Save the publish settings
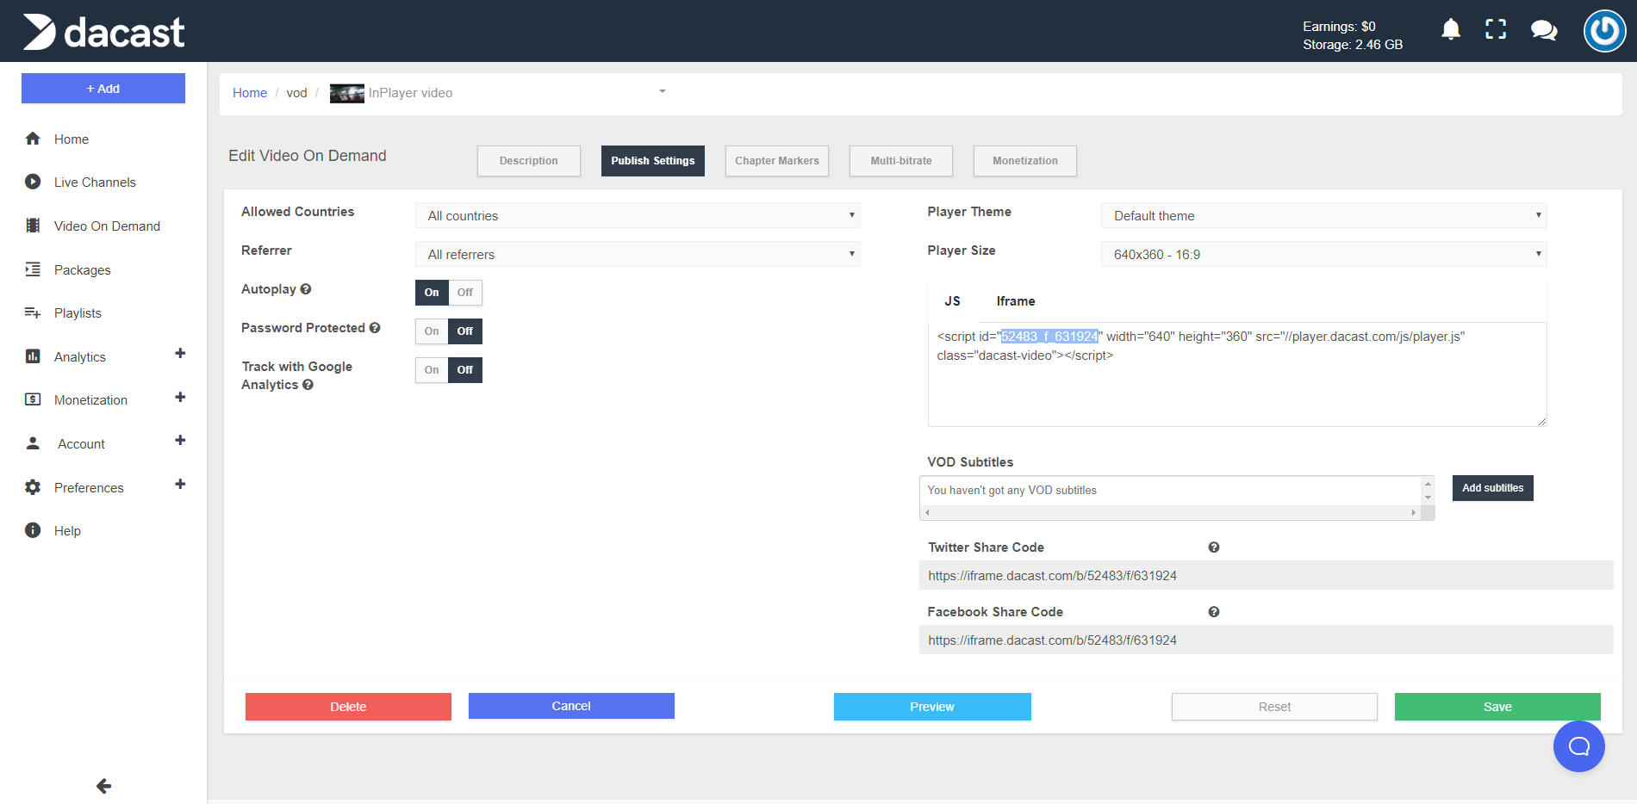 1497,706
